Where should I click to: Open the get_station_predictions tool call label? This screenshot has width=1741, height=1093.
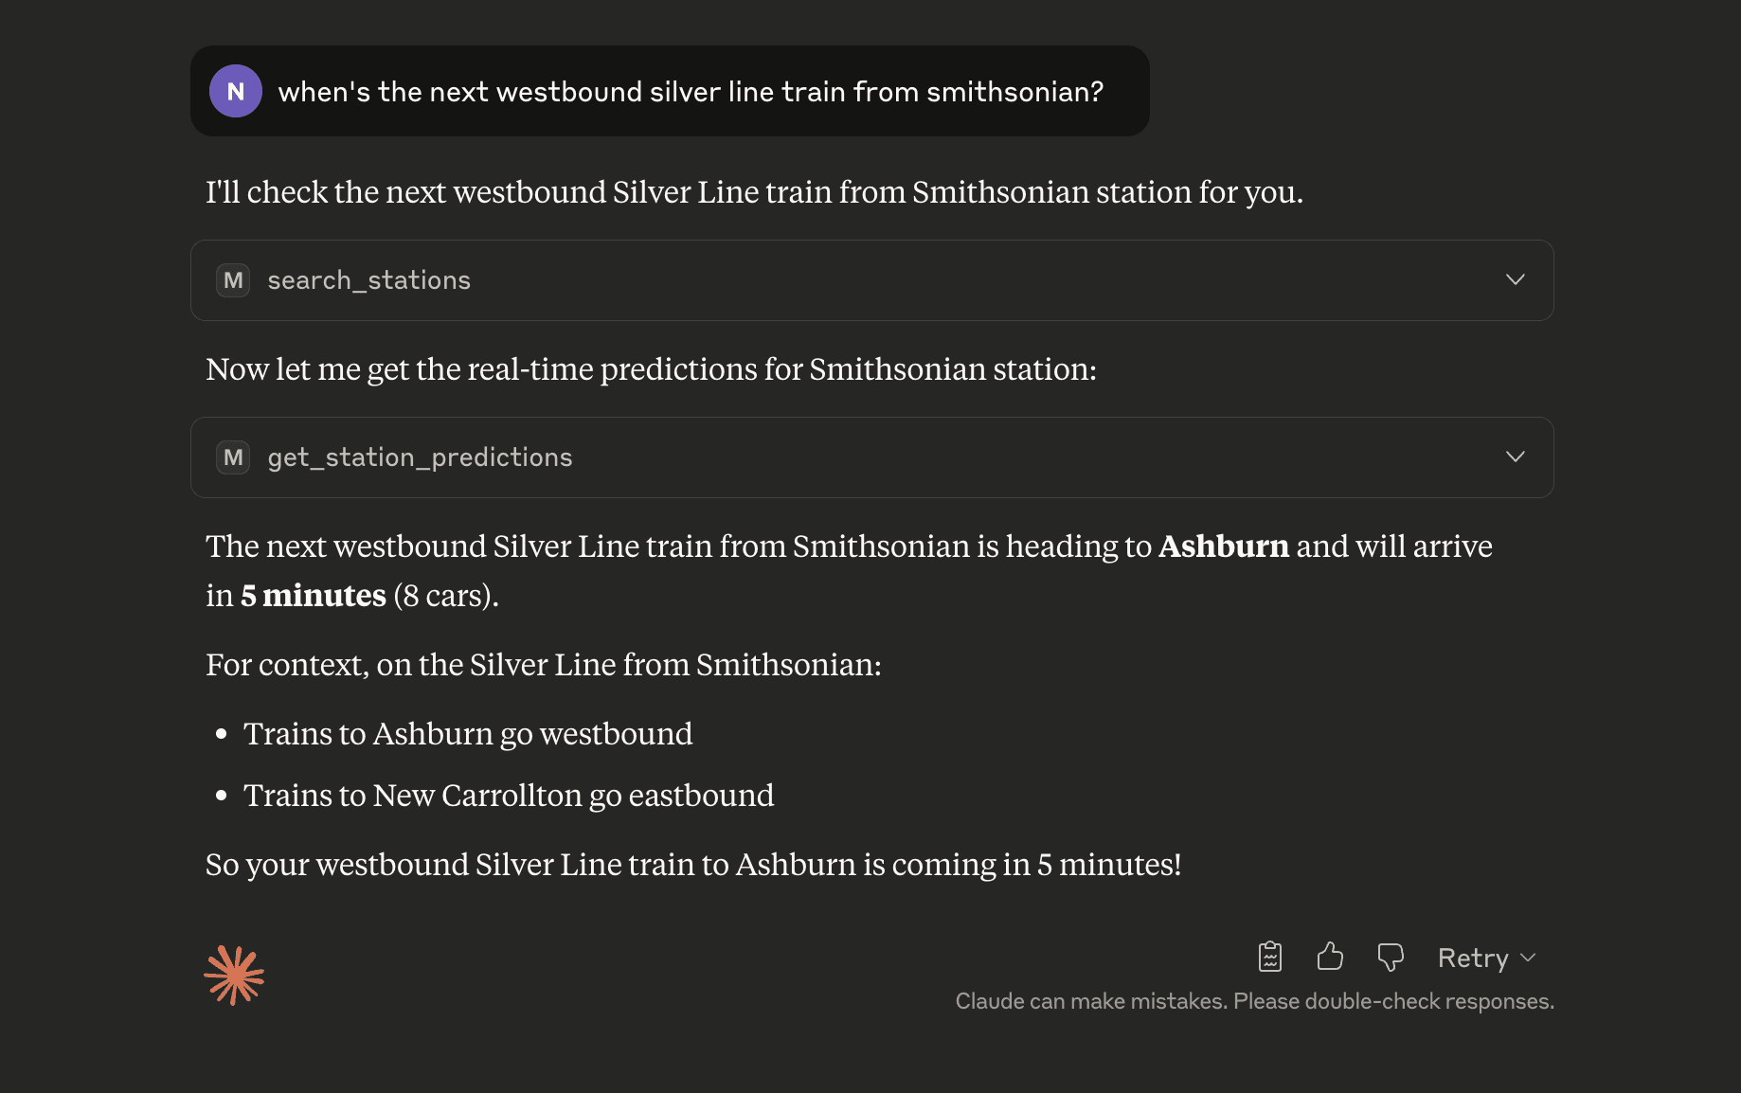(420, 457)
